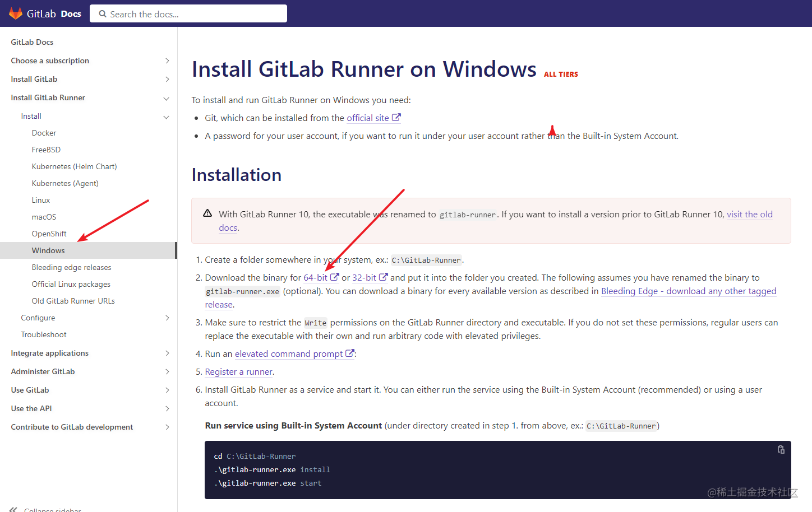Open Linux install page in sidebar
Viewport: 812px width, 512px height.
tap(41, 200)
